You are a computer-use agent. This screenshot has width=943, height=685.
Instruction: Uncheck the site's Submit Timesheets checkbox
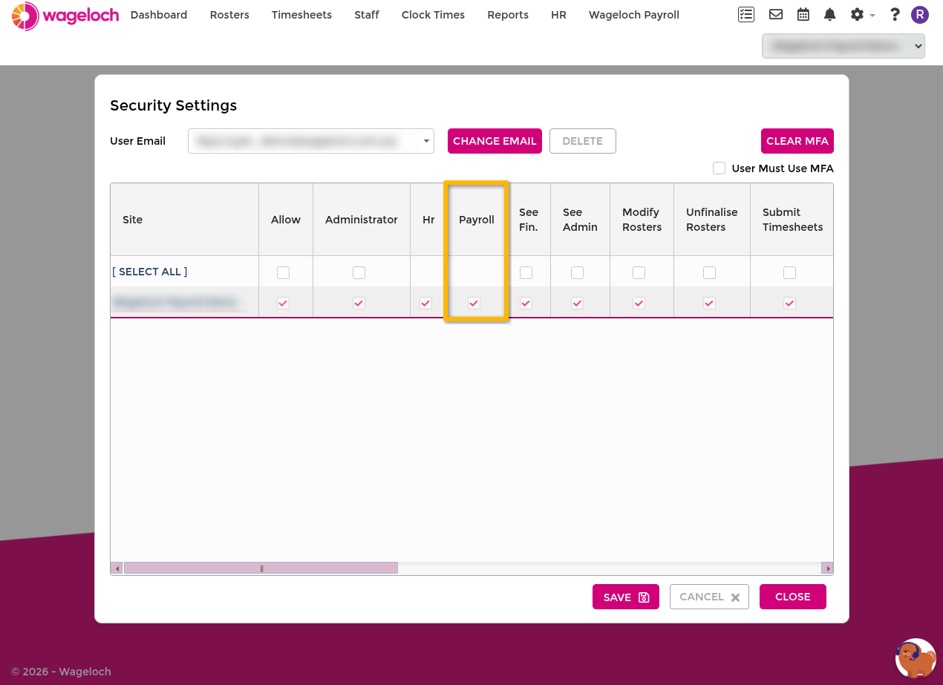click(x=789, y=303)
